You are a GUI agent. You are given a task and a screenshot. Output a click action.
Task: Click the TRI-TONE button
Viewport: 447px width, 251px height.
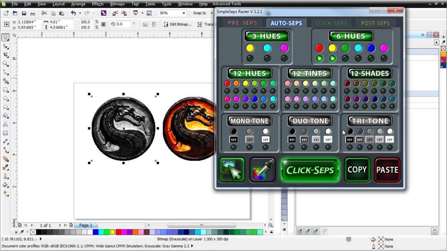click(x=370, y=121)
